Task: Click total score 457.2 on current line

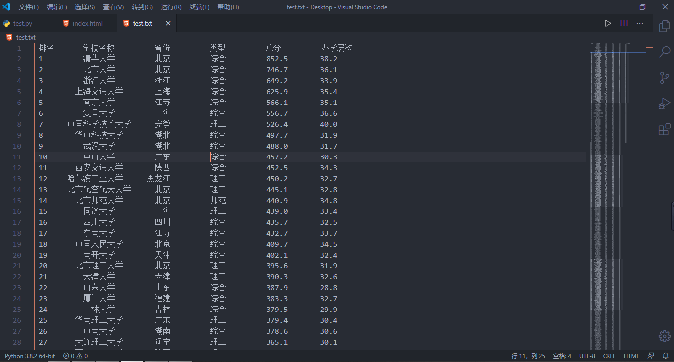Action: click(277, 157)
